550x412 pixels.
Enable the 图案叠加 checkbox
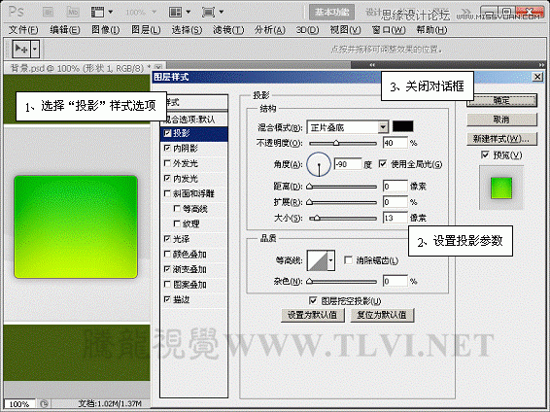[167, 285]
